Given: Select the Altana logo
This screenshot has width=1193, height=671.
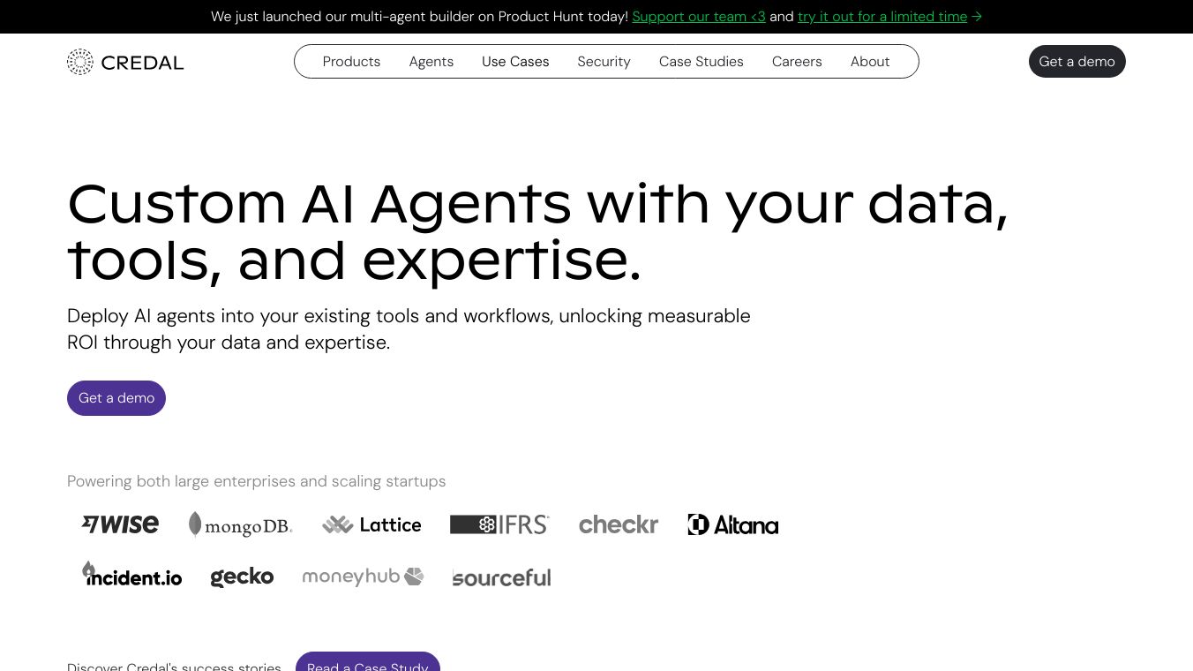Looking at the screenshot, I should 733,524.
